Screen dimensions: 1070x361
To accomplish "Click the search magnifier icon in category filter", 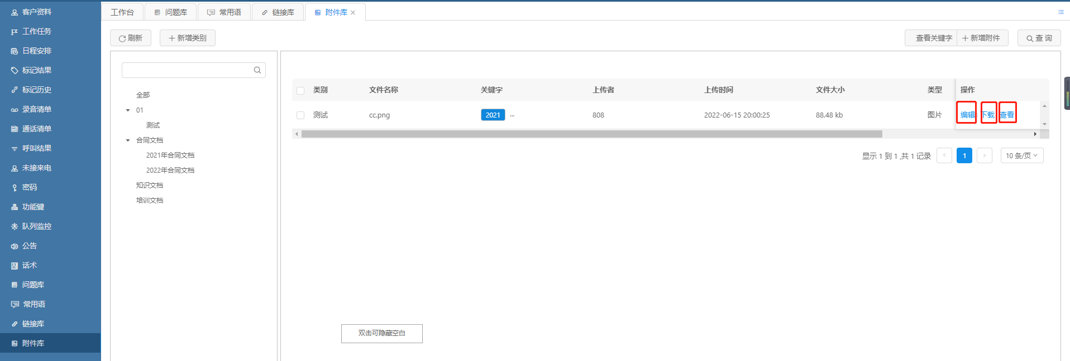I will pos(257,70).
